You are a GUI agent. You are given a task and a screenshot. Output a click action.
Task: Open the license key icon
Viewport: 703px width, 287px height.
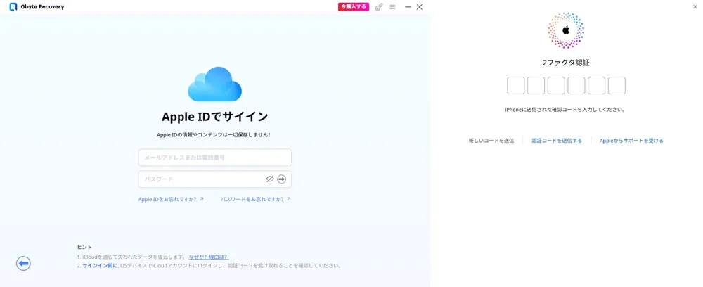[x=379, y=7]
